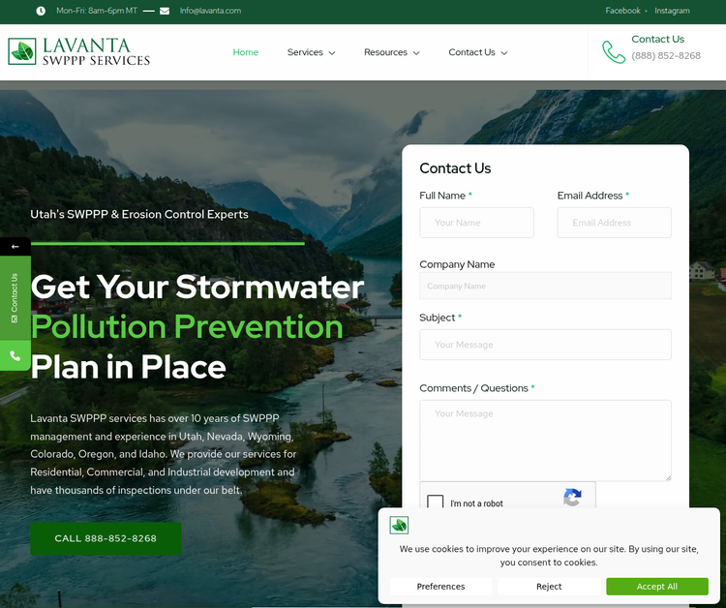
Task: Open the vertical Contact Us side tab
Action: point(15,298)
